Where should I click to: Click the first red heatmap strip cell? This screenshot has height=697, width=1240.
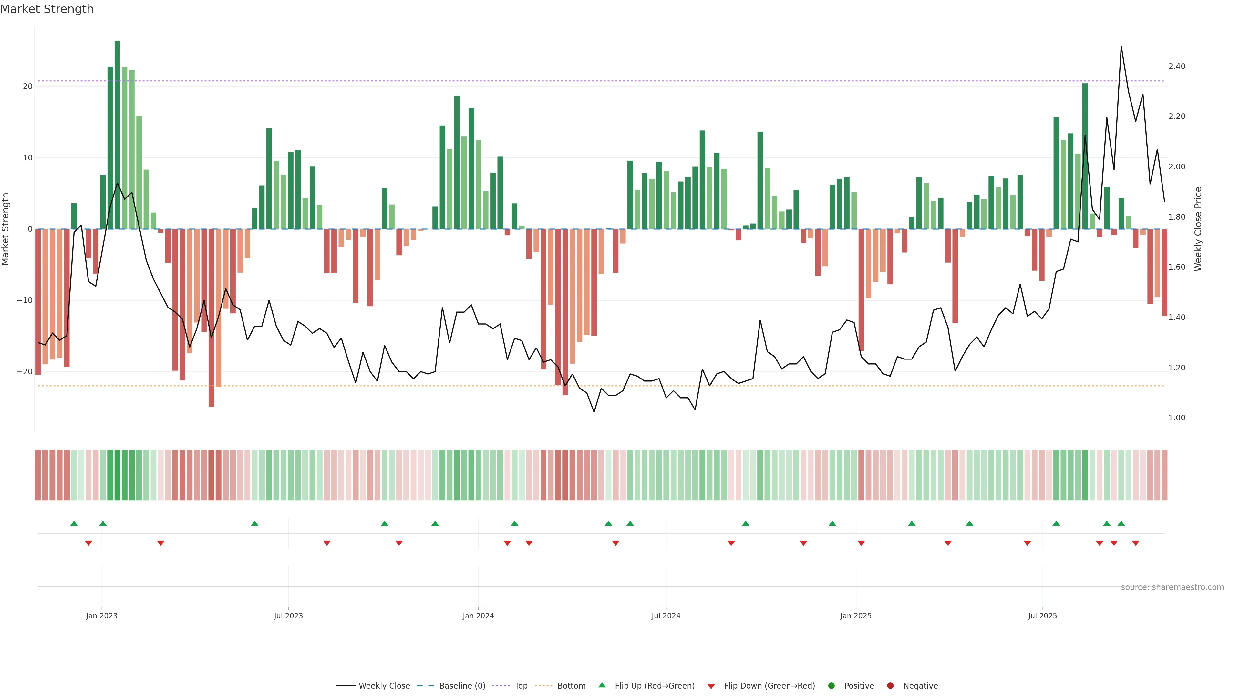tap(38, 475)
